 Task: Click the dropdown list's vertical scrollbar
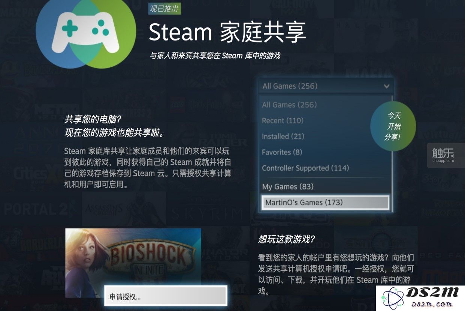coord(392,154)
